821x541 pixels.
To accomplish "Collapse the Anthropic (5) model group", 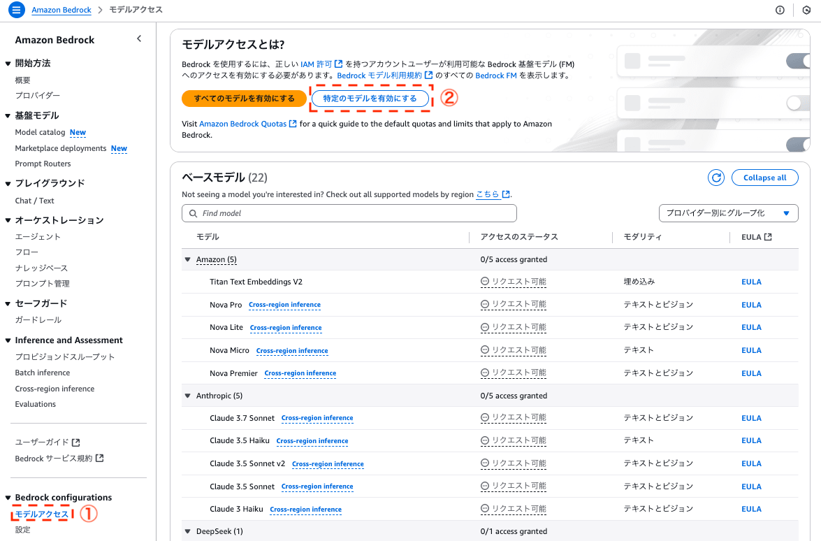I will [x=187, y=396].
